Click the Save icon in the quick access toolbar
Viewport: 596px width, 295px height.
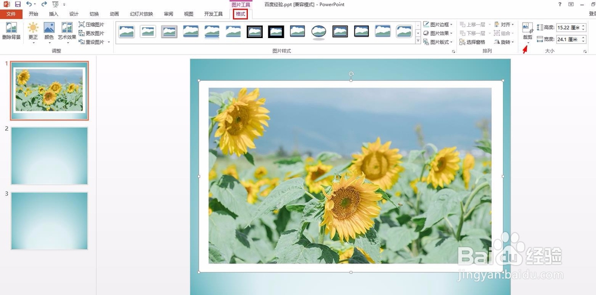(17, 4)
